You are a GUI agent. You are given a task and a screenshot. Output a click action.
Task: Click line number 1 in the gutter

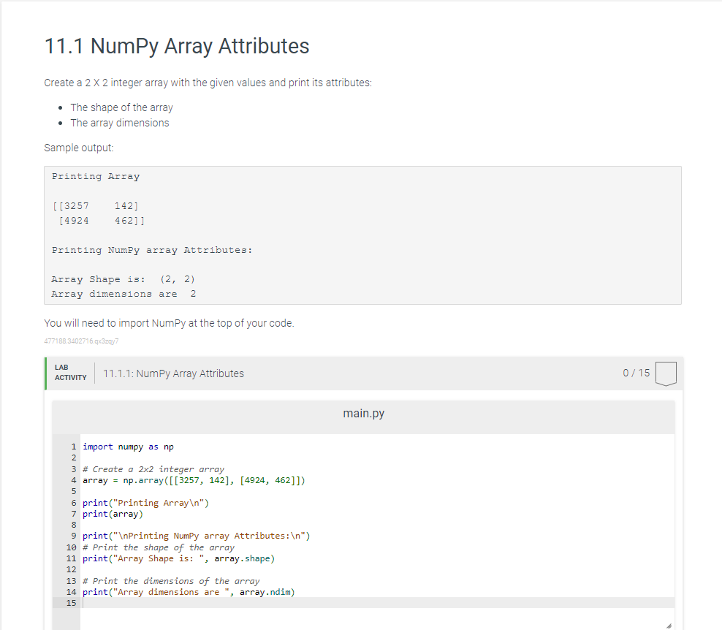pyautogui.click(x=74, y=447)
